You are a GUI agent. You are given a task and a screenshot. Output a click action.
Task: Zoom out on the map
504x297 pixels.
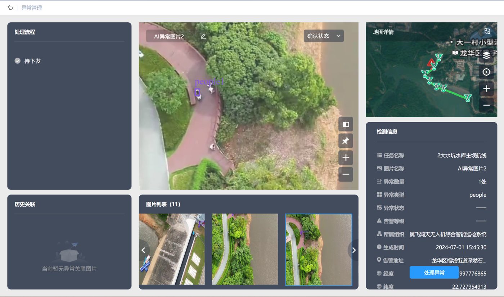(x=486, y=105)
